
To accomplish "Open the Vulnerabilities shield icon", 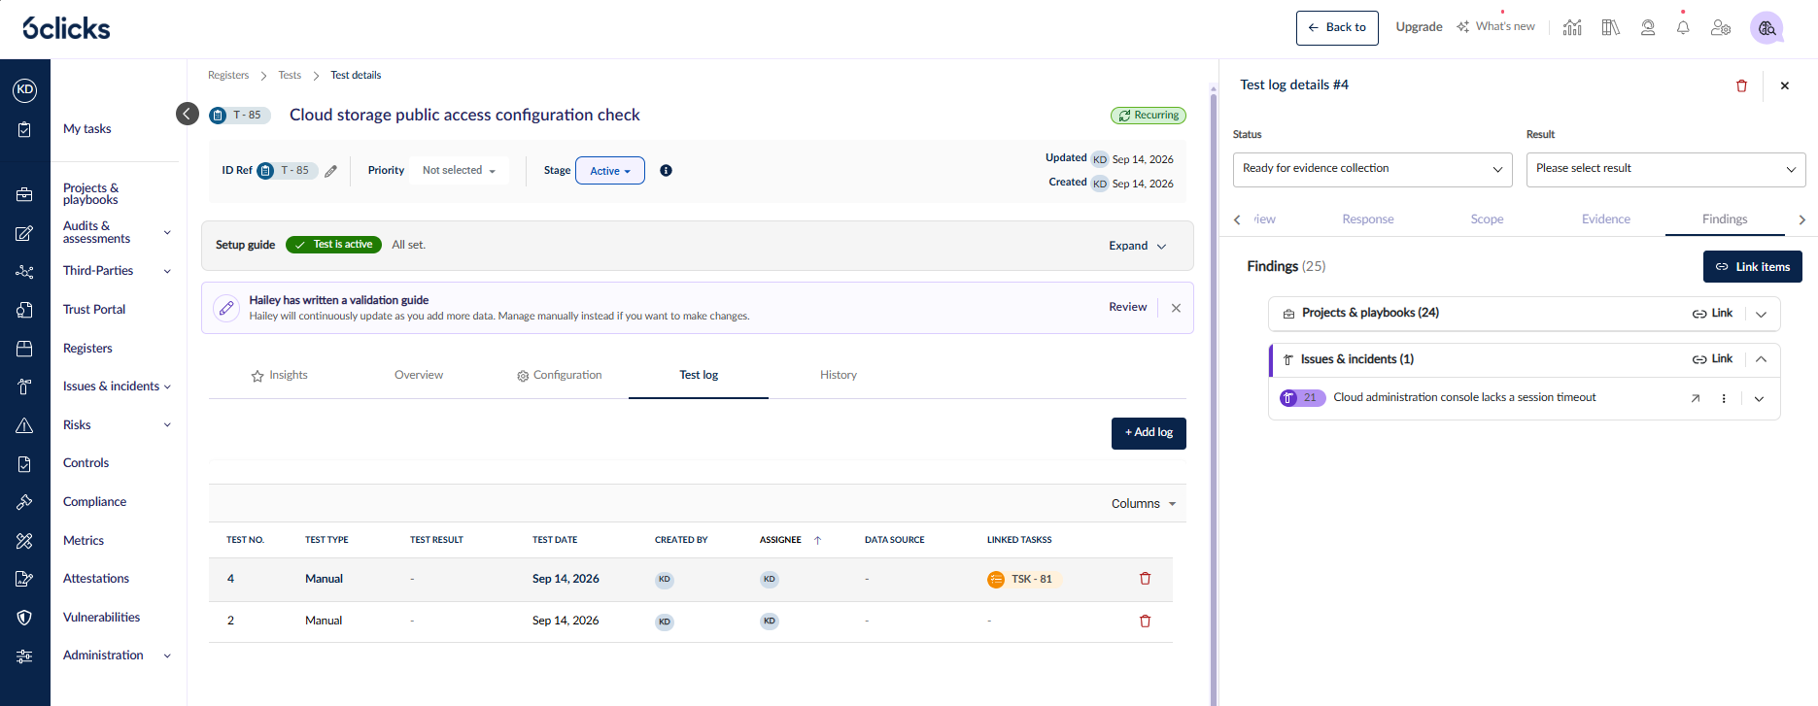I will 24,618.
